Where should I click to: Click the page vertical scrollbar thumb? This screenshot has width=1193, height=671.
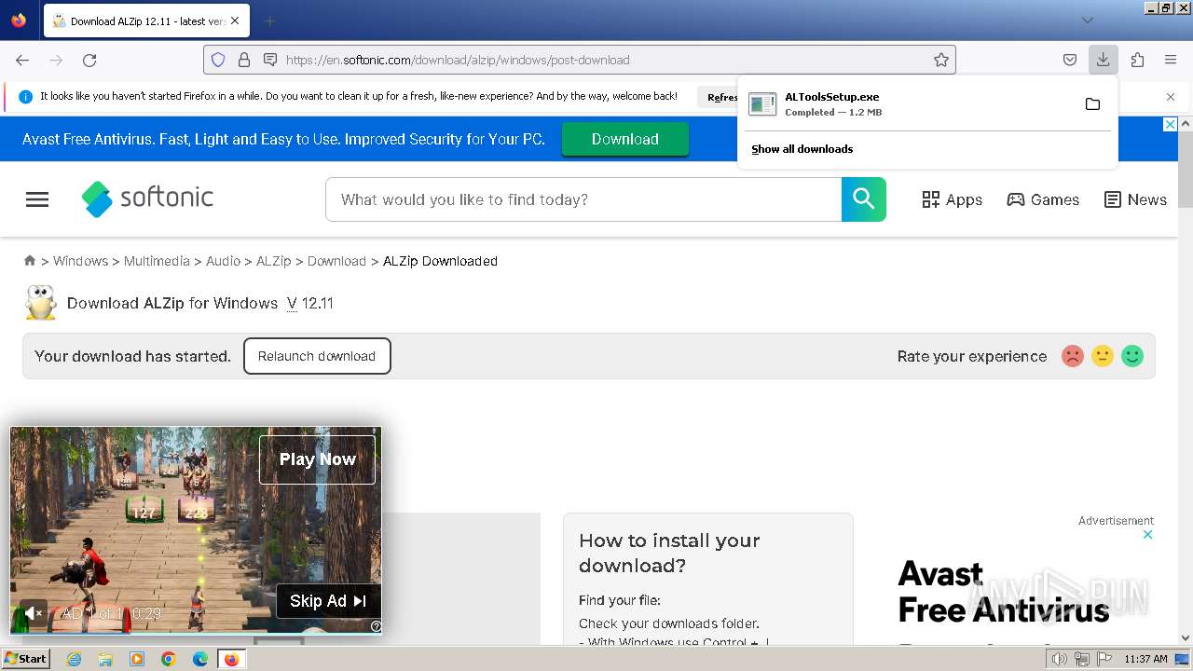tap(1186, 170)
